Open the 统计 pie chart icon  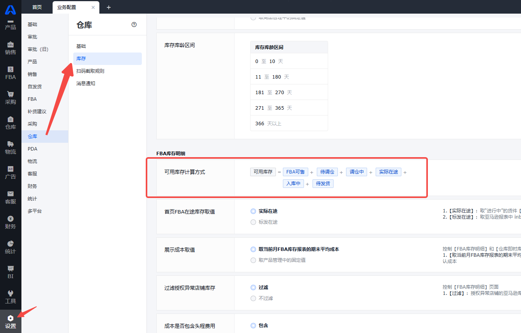point(11,244)
